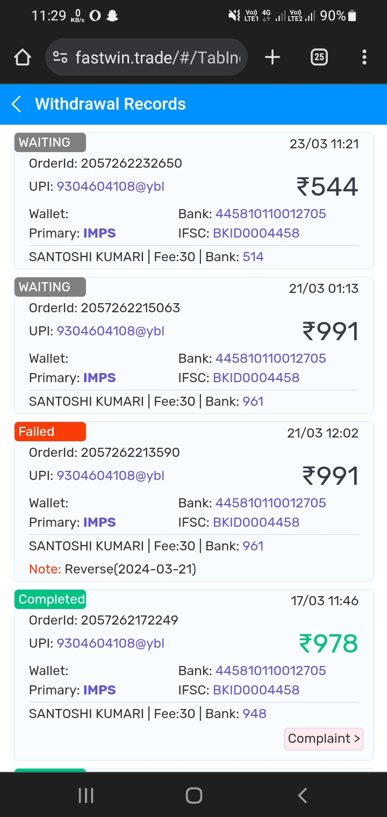Tap the browser home icon

23,58
